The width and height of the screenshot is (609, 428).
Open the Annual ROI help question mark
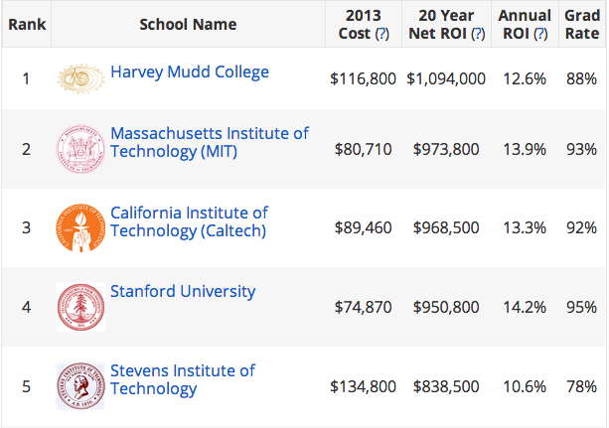[540, 34]
